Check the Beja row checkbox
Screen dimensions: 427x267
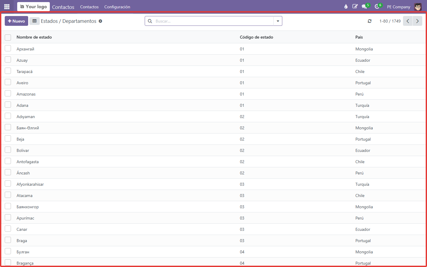coord(8,139)
